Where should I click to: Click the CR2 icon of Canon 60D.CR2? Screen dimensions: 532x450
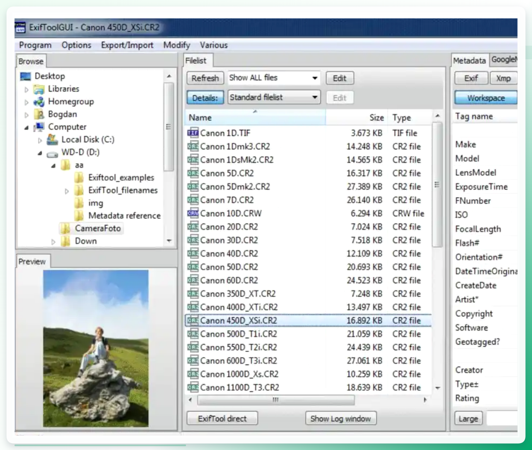[193, 280]
